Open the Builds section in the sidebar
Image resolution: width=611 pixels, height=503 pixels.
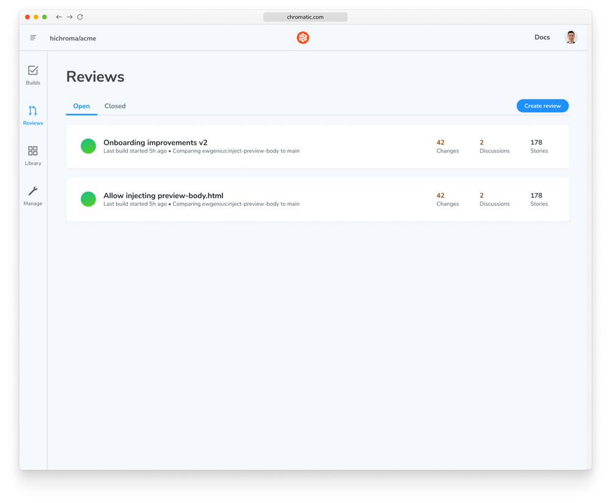[32, 74]
